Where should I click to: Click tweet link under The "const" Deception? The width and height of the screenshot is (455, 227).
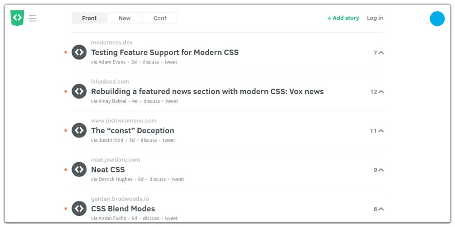pos(169,140)
